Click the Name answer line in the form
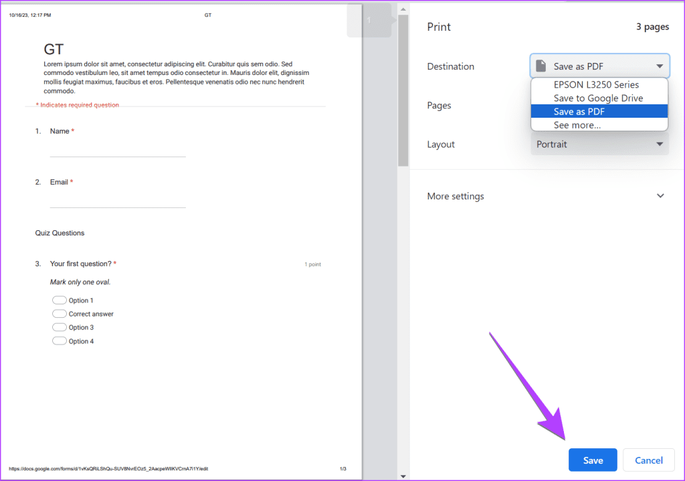The width and height of the screenshot is (685, 481). (x=118, y=155)
